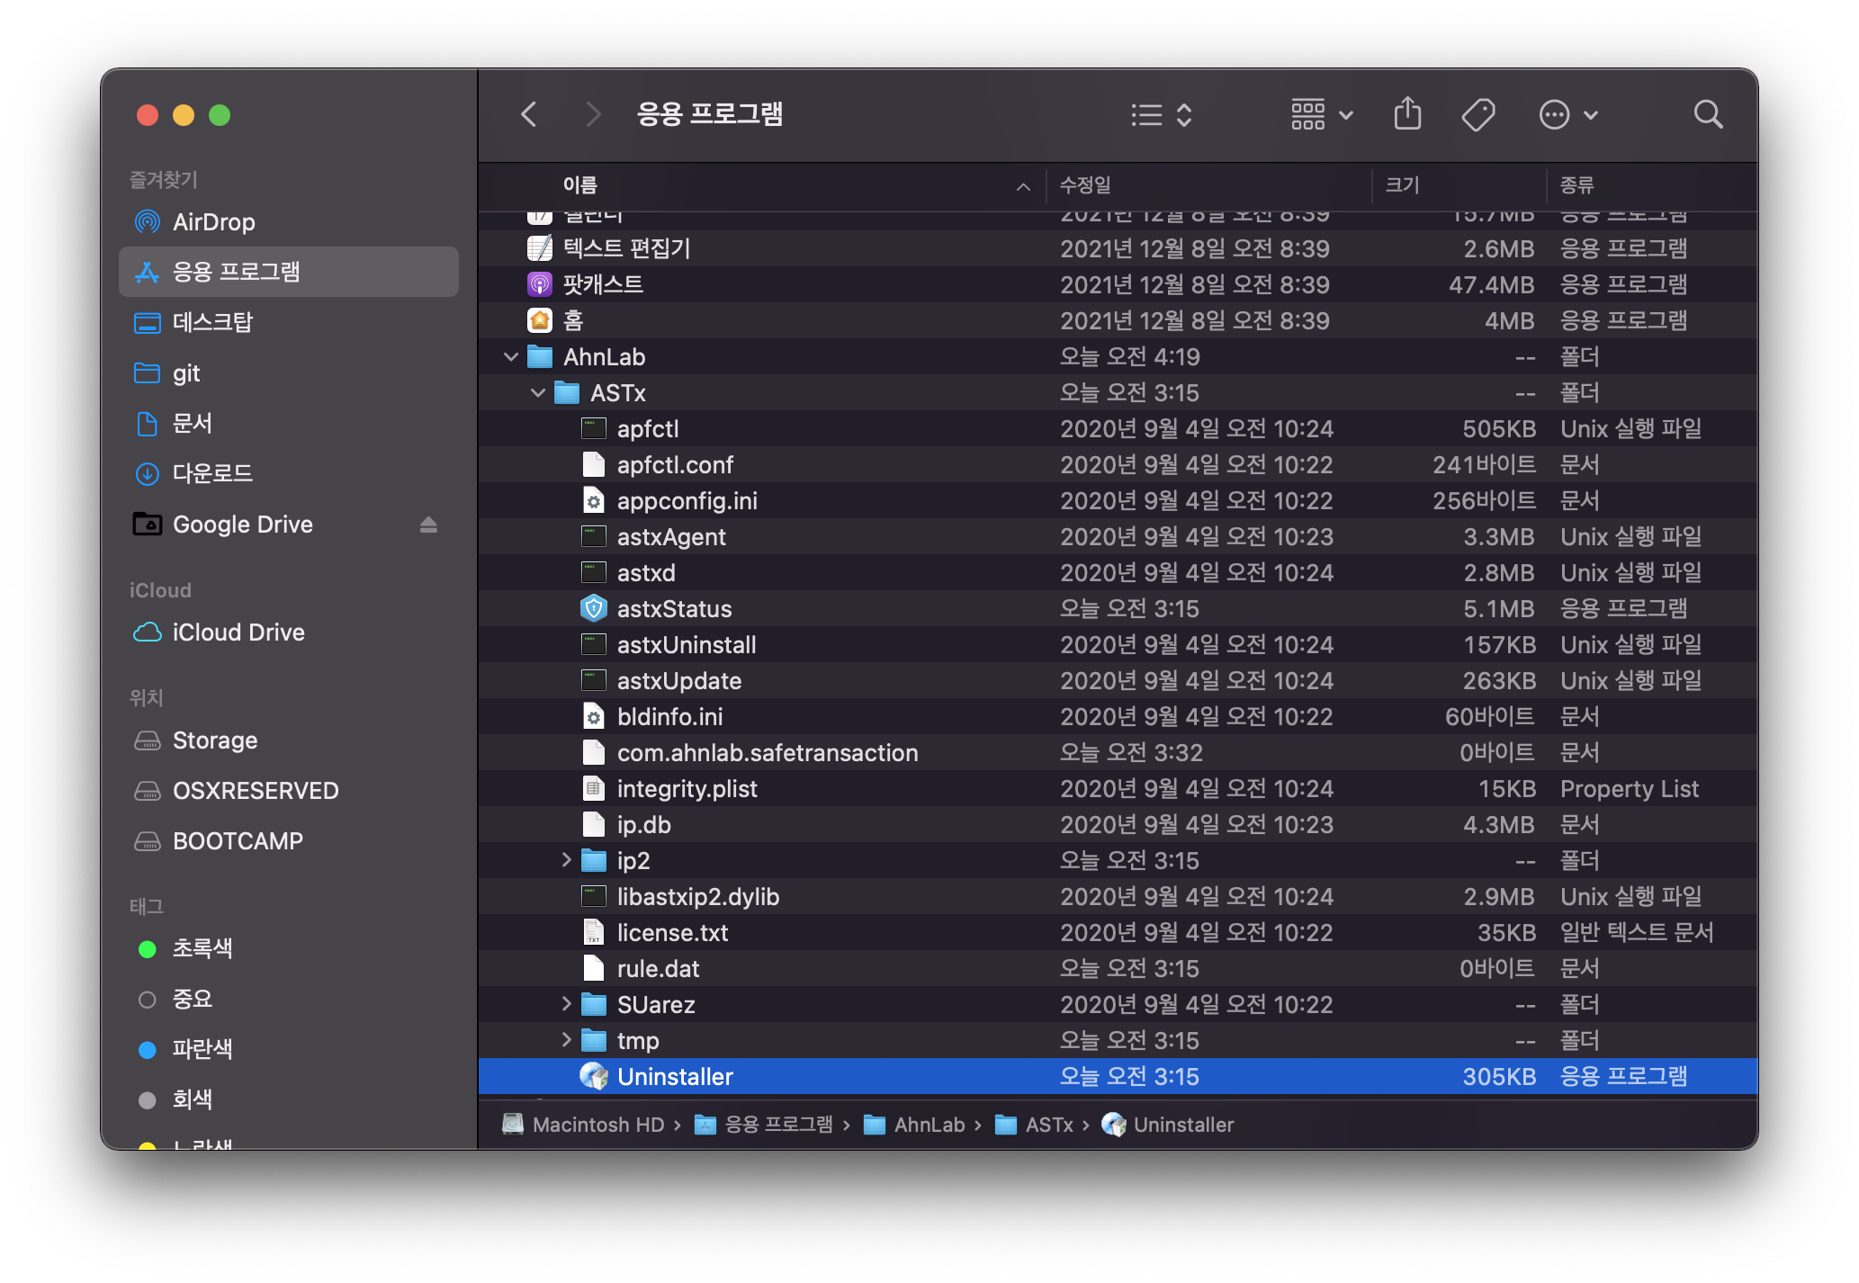Image resolution: width=1859 pixels, height=1283 pixels.
Task: Select the license.txt file row
Action: click(672, 933)
